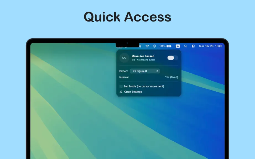
Task: Click the Pattern label
Action: pos(124,71)
